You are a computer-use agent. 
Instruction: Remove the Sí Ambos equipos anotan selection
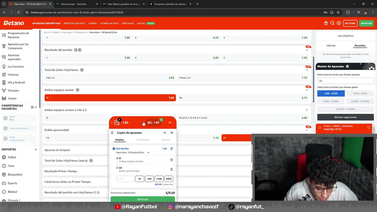[x=171, y=160]
